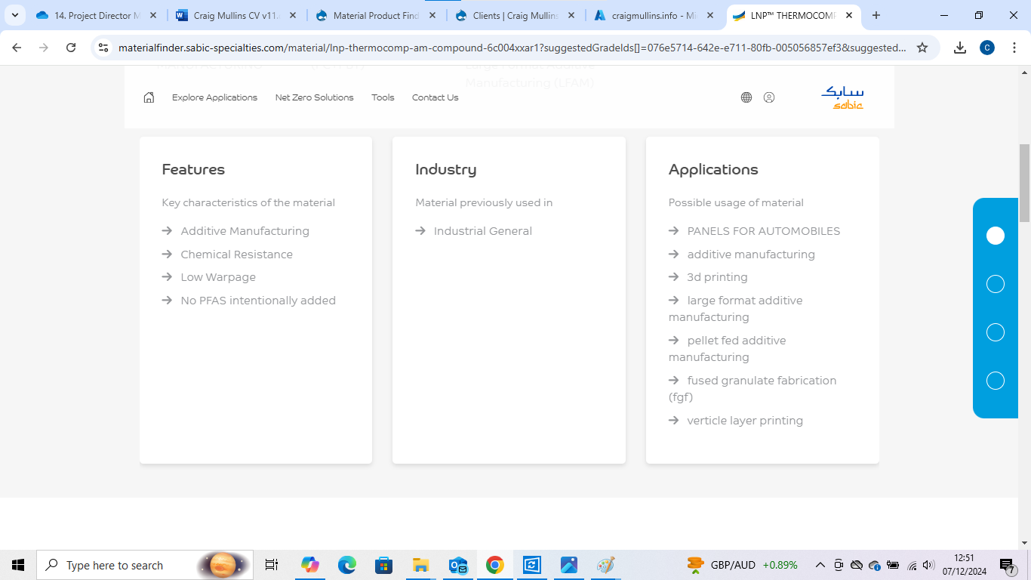Select the third page section dot
The width and height of the screenshot is (1031, 580).
tap(996, 332)
